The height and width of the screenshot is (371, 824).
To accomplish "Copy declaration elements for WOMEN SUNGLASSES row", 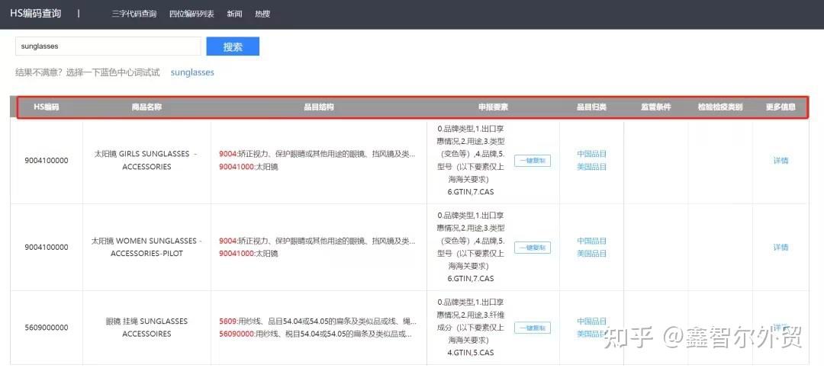I will [533, 247].
